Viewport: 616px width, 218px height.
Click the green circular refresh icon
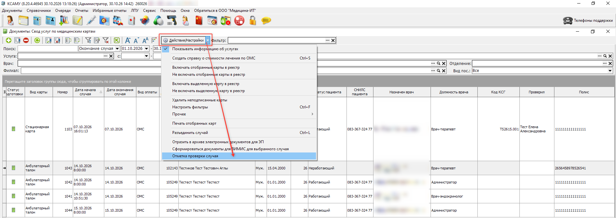pyautogui.click(x=37, y=40)
